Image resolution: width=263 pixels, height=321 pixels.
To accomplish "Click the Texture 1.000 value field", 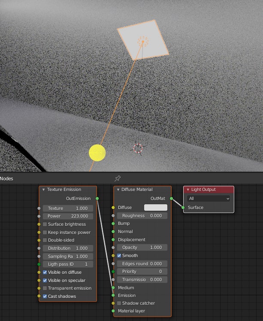I will point(68,208).
